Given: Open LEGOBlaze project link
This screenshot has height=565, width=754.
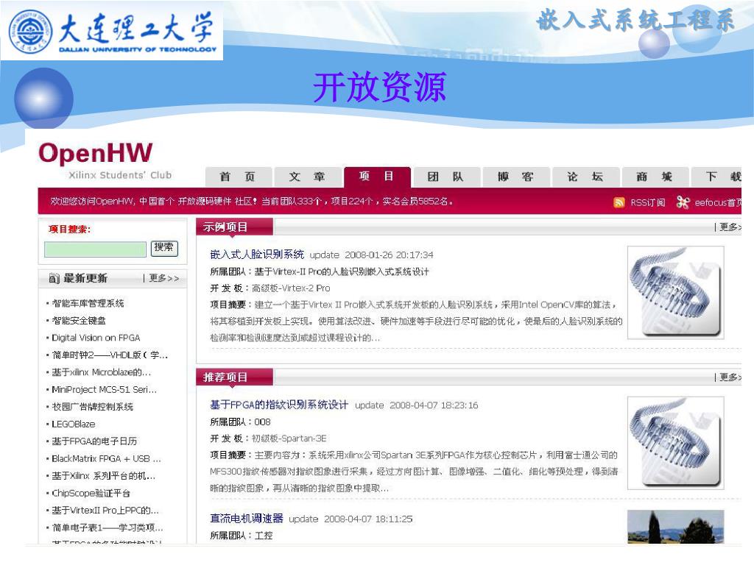Looking at the screenshot, I should click(x=74, y=424).
